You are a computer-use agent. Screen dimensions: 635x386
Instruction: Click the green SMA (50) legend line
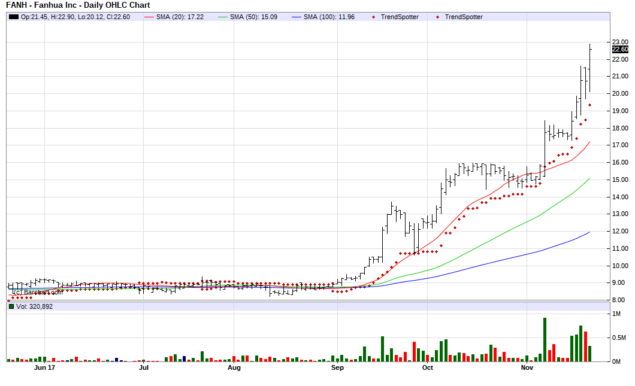(x=223, y=17)
